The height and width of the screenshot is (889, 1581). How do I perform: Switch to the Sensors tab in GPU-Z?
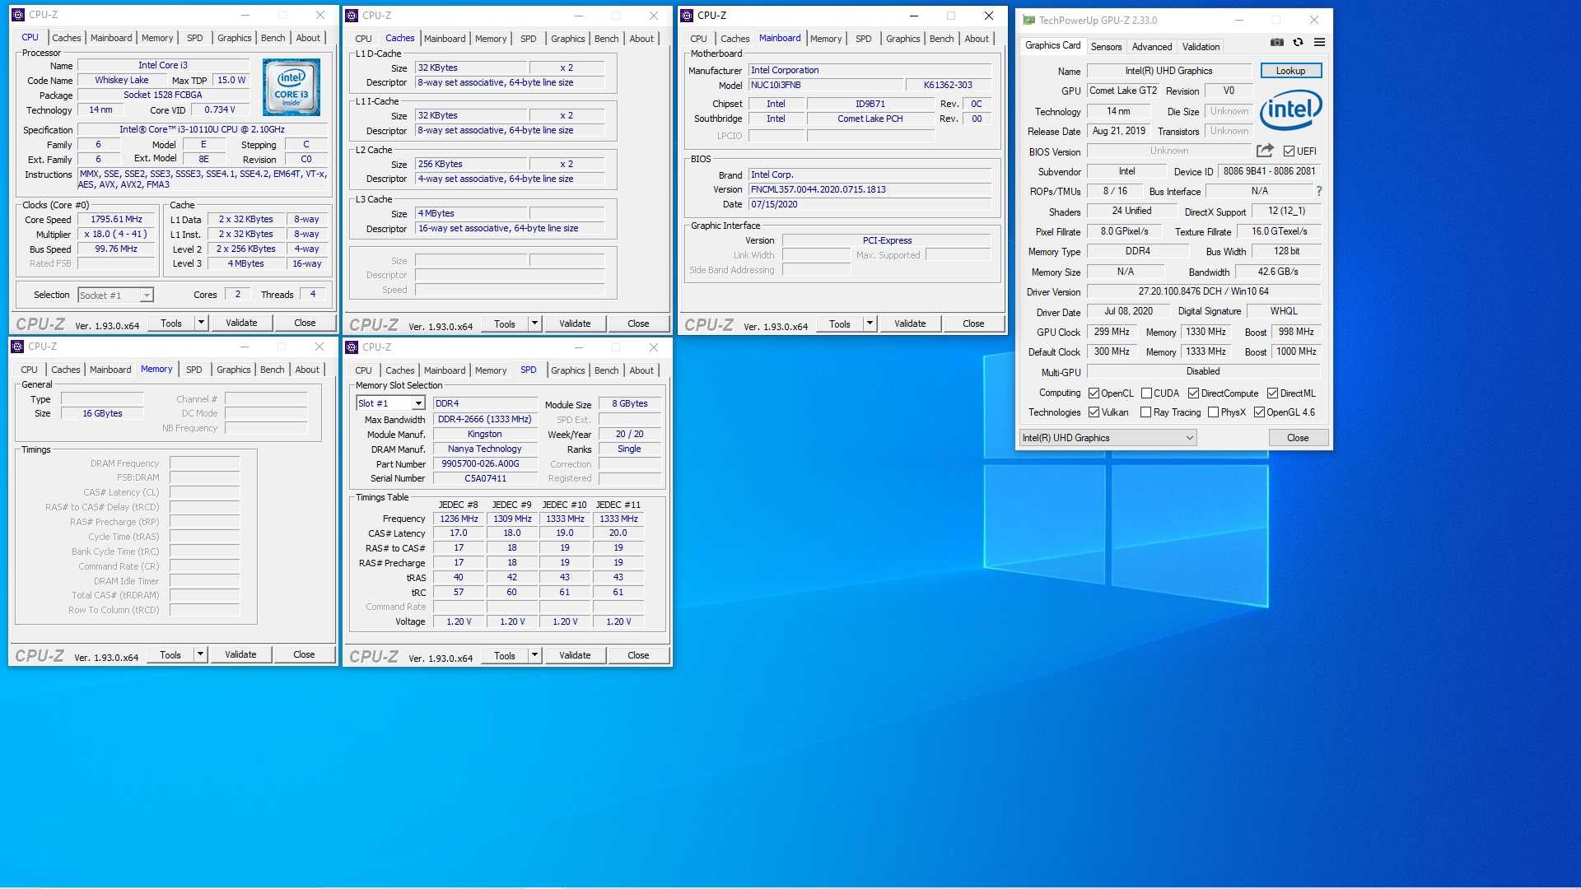coord(1106,47)
